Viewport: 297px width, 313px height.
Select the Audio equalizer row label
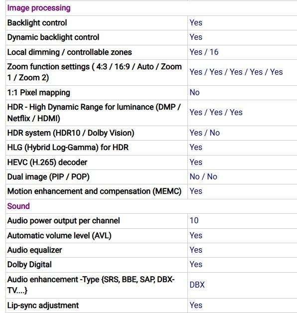pos(34,250)
